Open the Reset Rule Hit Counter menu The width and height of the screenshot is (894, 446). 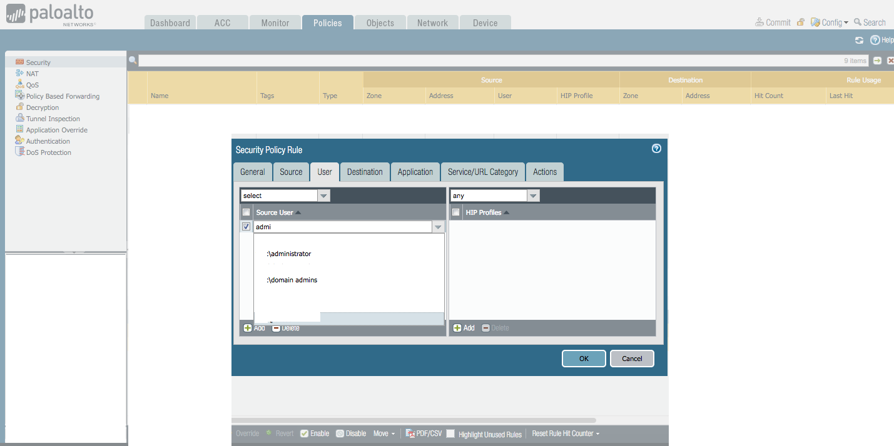point(566,434)
